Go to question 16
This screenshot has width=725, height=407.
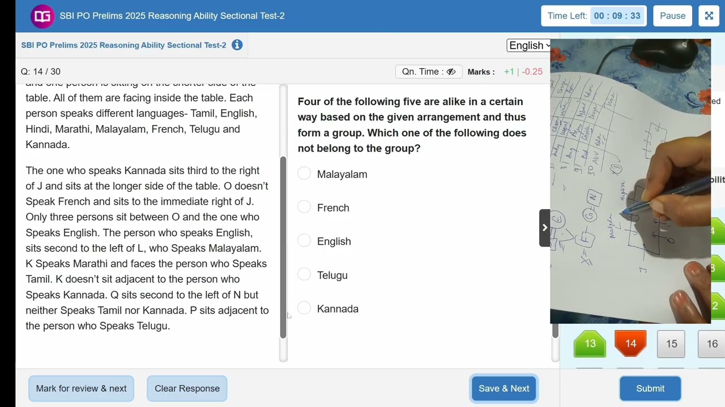(x=712, y=344)
